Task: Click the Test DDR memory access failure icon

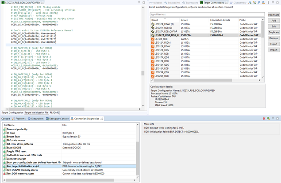Action: pos(5,174)
